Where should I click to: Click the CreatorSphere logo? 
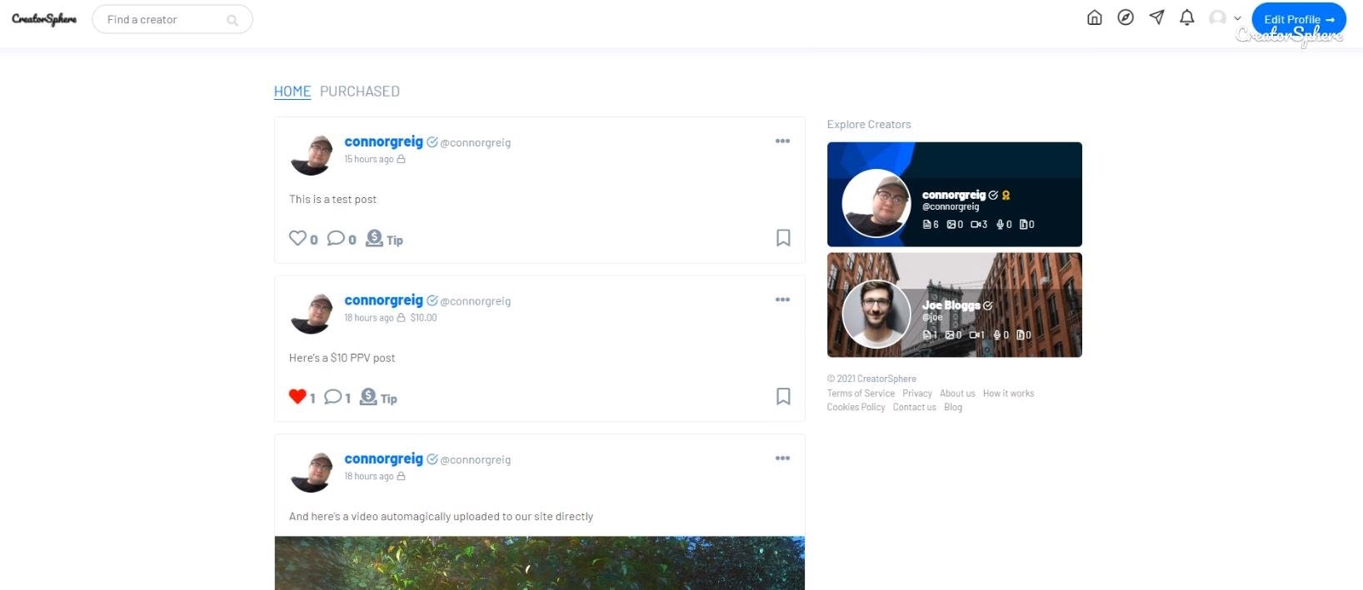(44, 19)
